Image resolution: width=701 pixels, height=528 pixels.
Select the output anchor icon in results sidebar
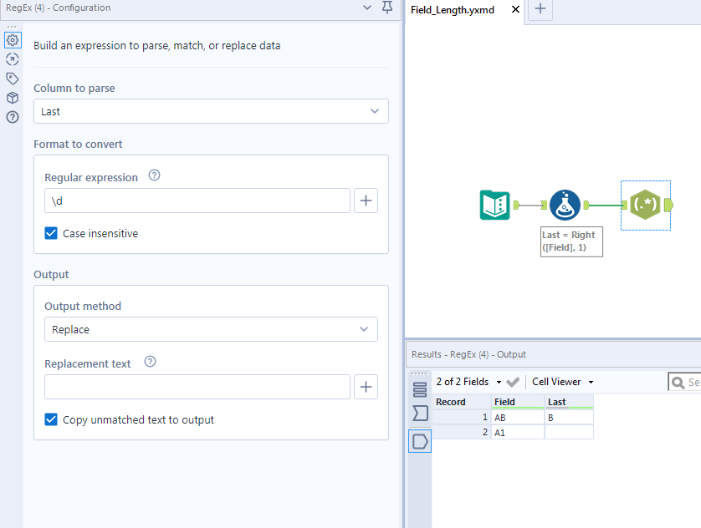pyautogui.click(x=420, y=441)
